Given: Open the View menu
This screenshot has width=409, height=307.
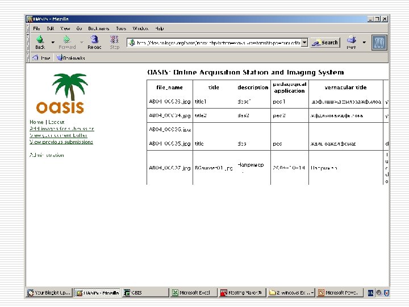Looking at the screenshot, I should tap(65, 28).
